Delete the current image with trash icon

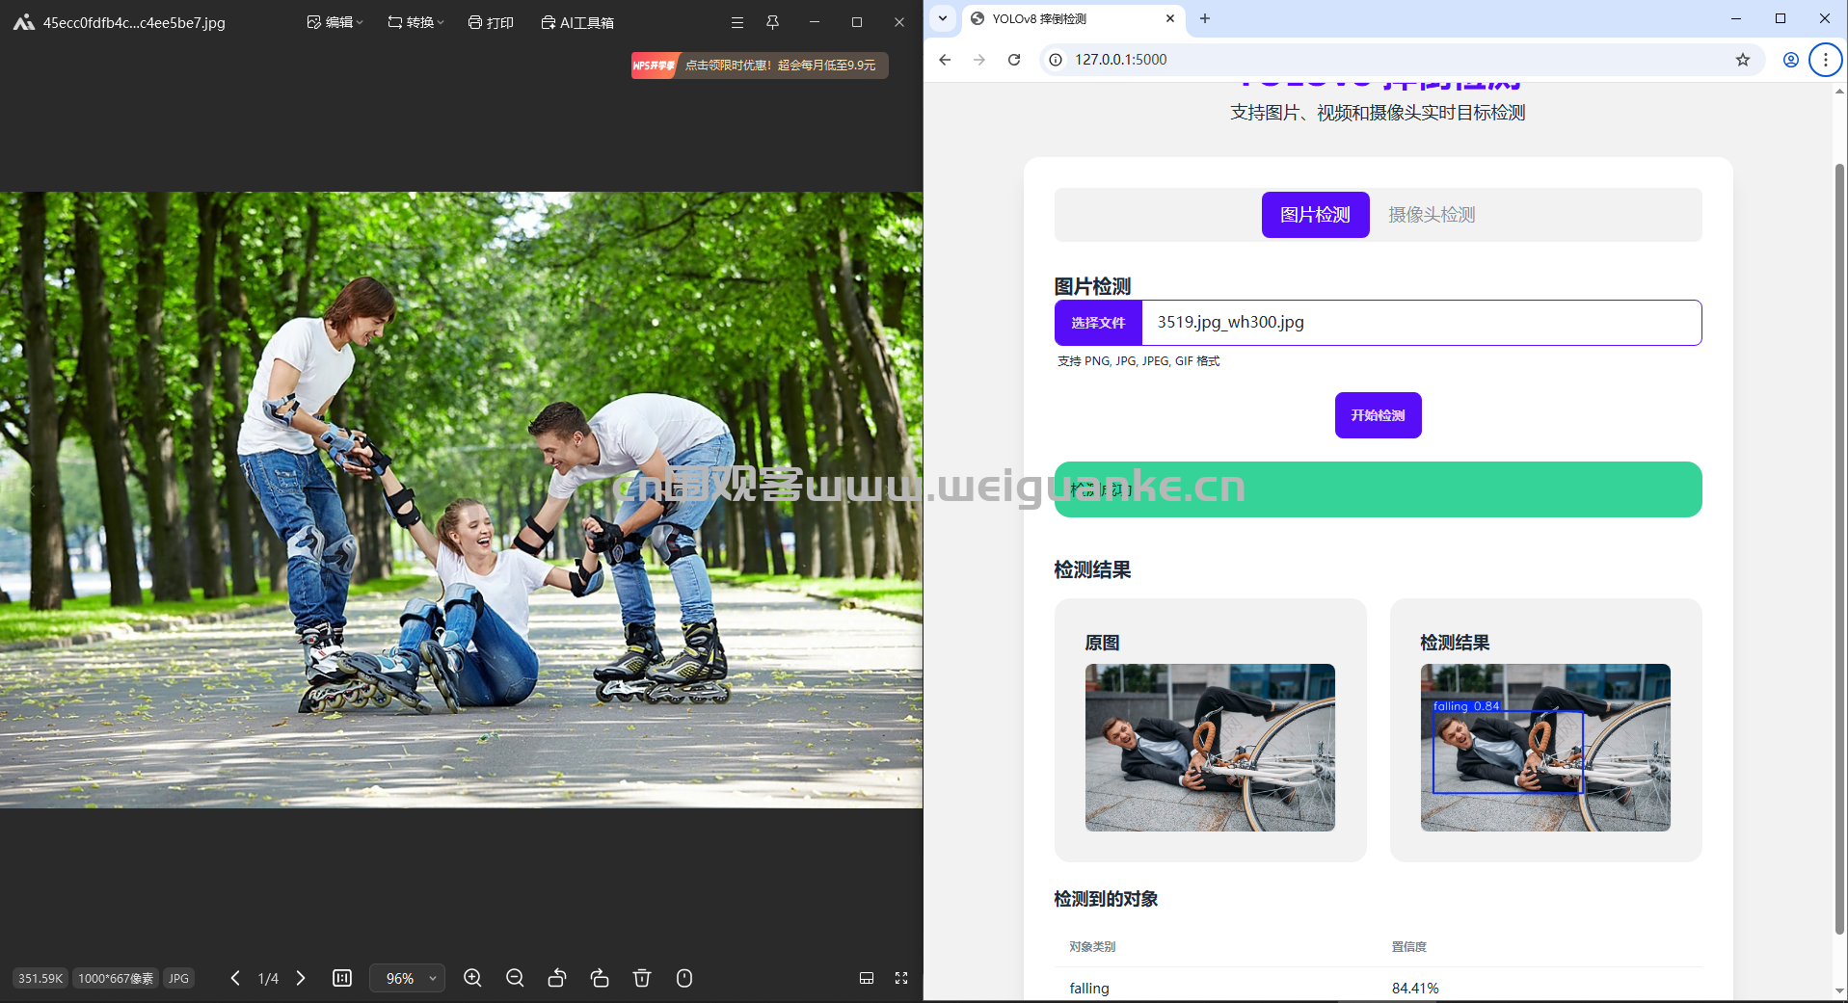coord(642,978)
